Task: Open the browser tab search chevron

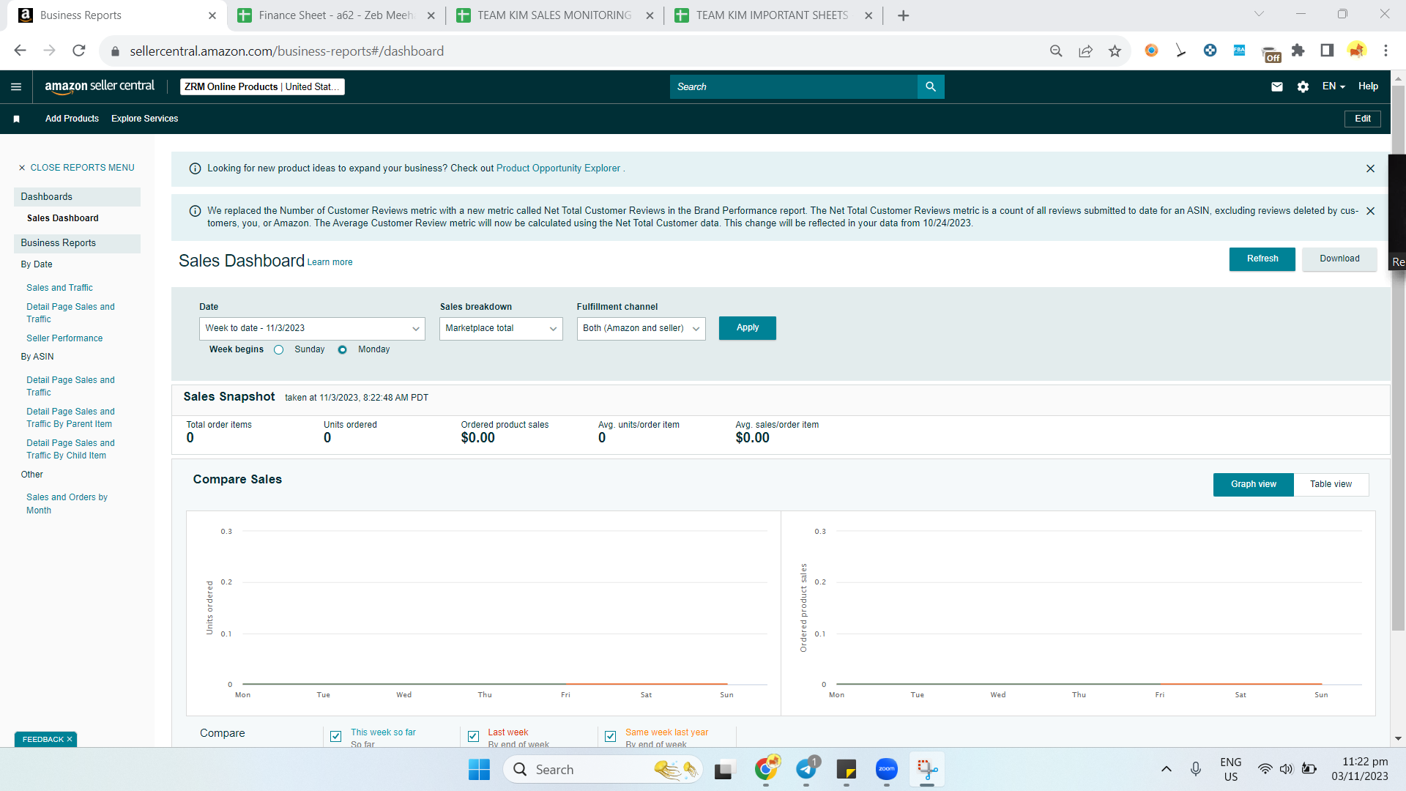Action: 1259,14
